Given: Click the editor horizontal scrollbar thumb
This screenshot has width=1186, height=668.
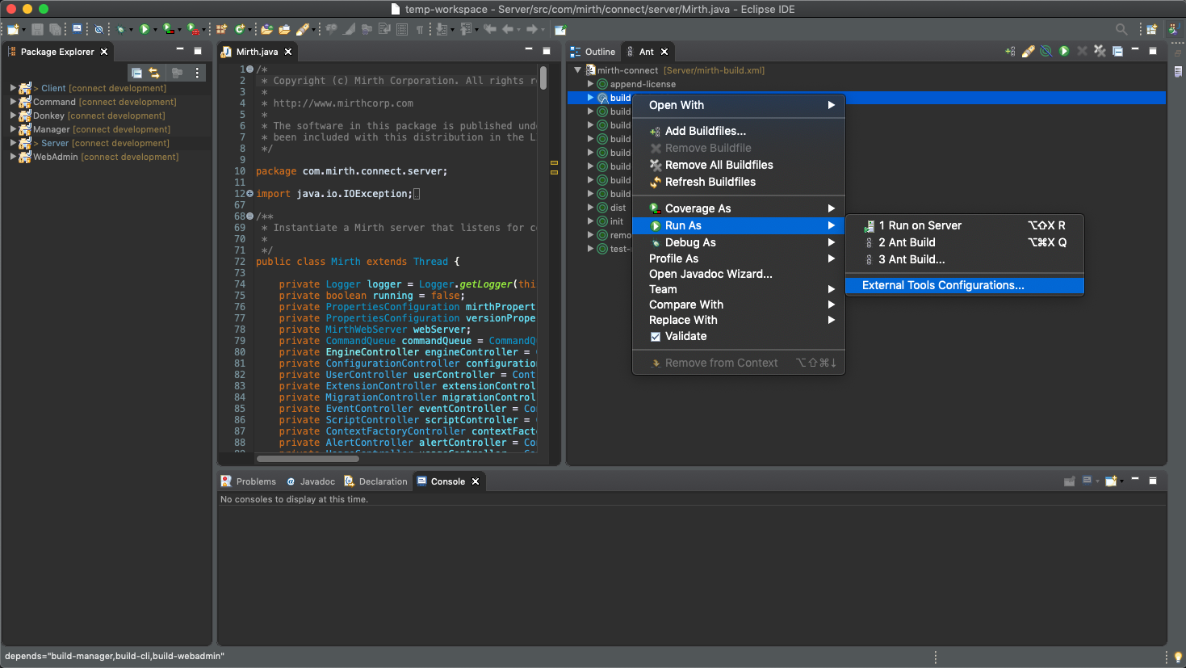Looking at the screenshot, I should [308, 459].
